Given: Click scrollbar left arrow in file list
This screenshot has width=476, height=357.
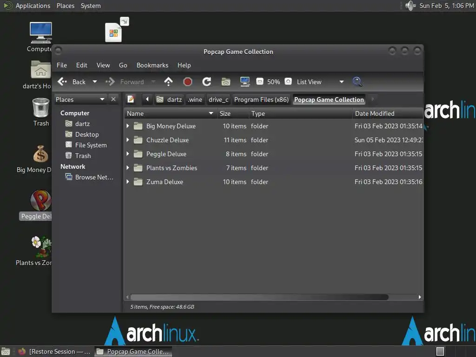Looking at the screenshot, I should (127, 297).
